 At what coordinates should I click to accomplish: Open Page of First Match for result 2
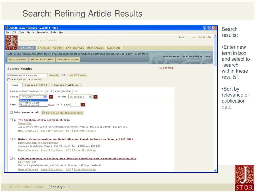click(52, 150)
